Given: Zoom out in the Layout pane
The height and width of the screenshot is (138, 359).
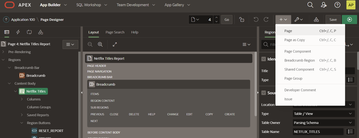Looking at the screenshot, I should (90, 44).
